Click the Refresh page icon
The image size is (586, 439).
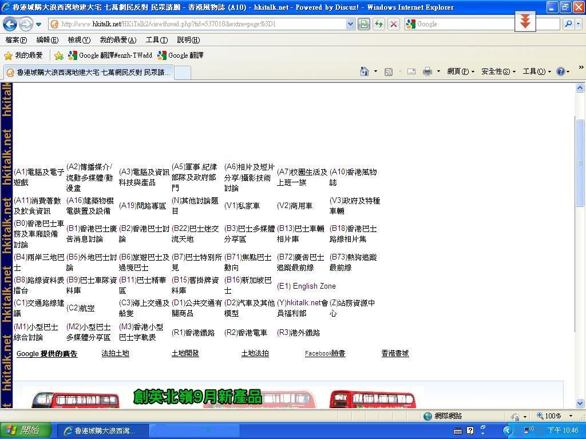pyautogui.click(x=378, y=24)
